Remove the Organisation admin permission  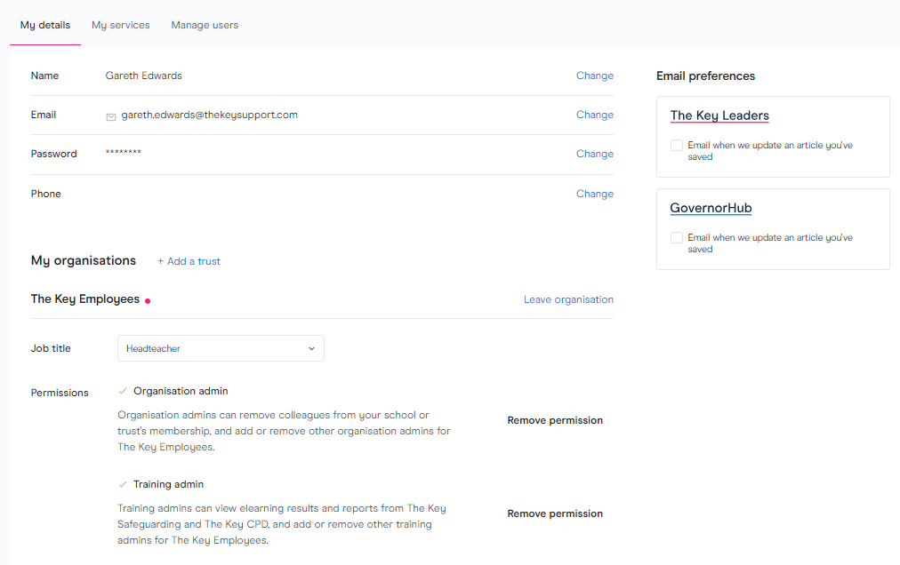pos(555,420)
